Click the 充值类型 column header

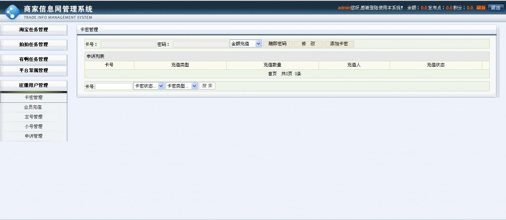(x=180, y=65)
